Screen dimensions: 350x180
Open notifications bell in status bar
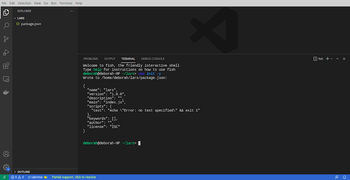click(344, 177)
